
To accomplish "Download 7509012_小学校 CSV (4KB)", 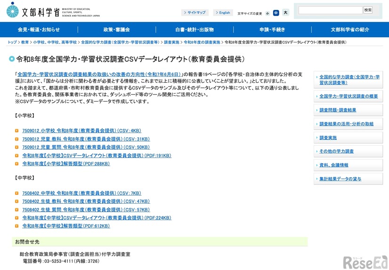I will (81, 131).
